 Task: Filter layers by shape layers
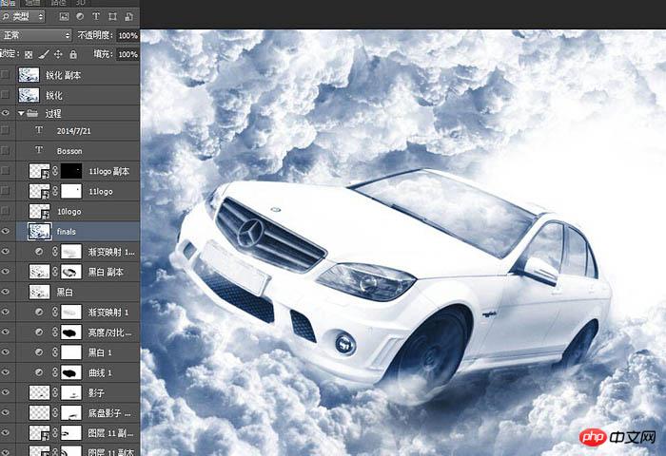(112, 16)
